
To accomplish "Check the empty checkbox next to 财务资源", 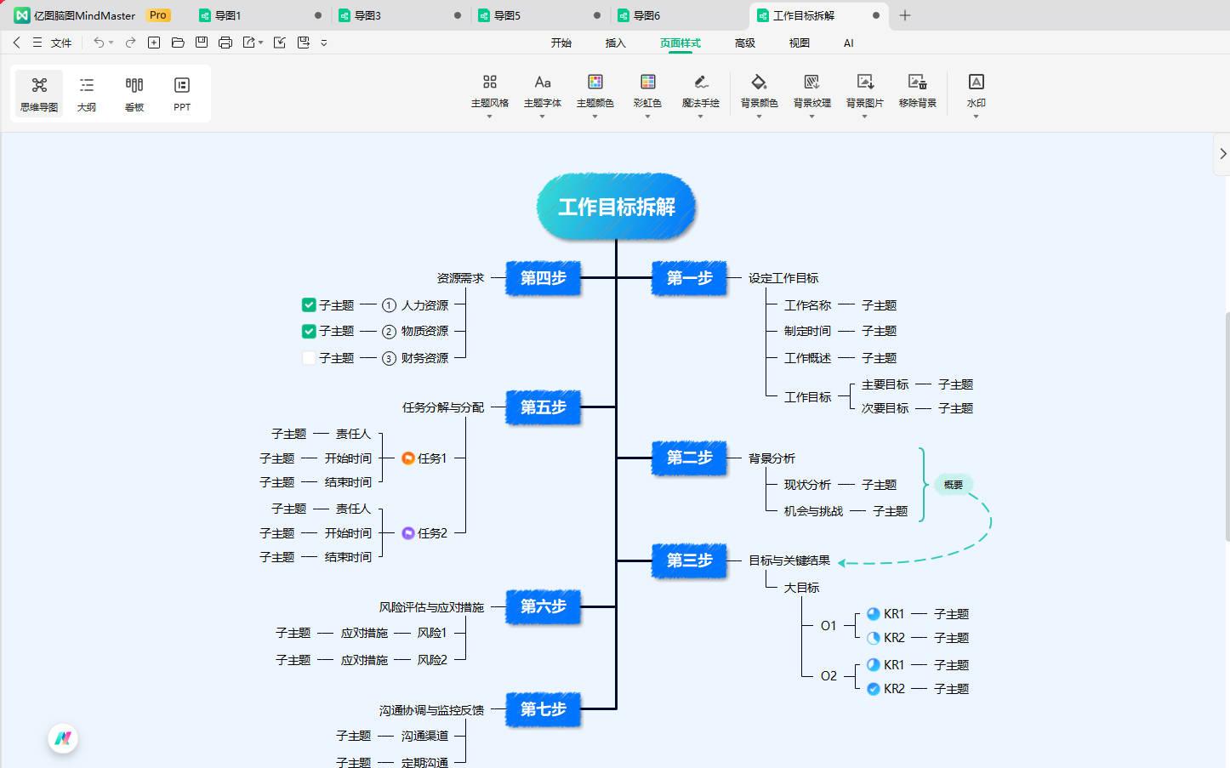I will click(x=309, y=358).
